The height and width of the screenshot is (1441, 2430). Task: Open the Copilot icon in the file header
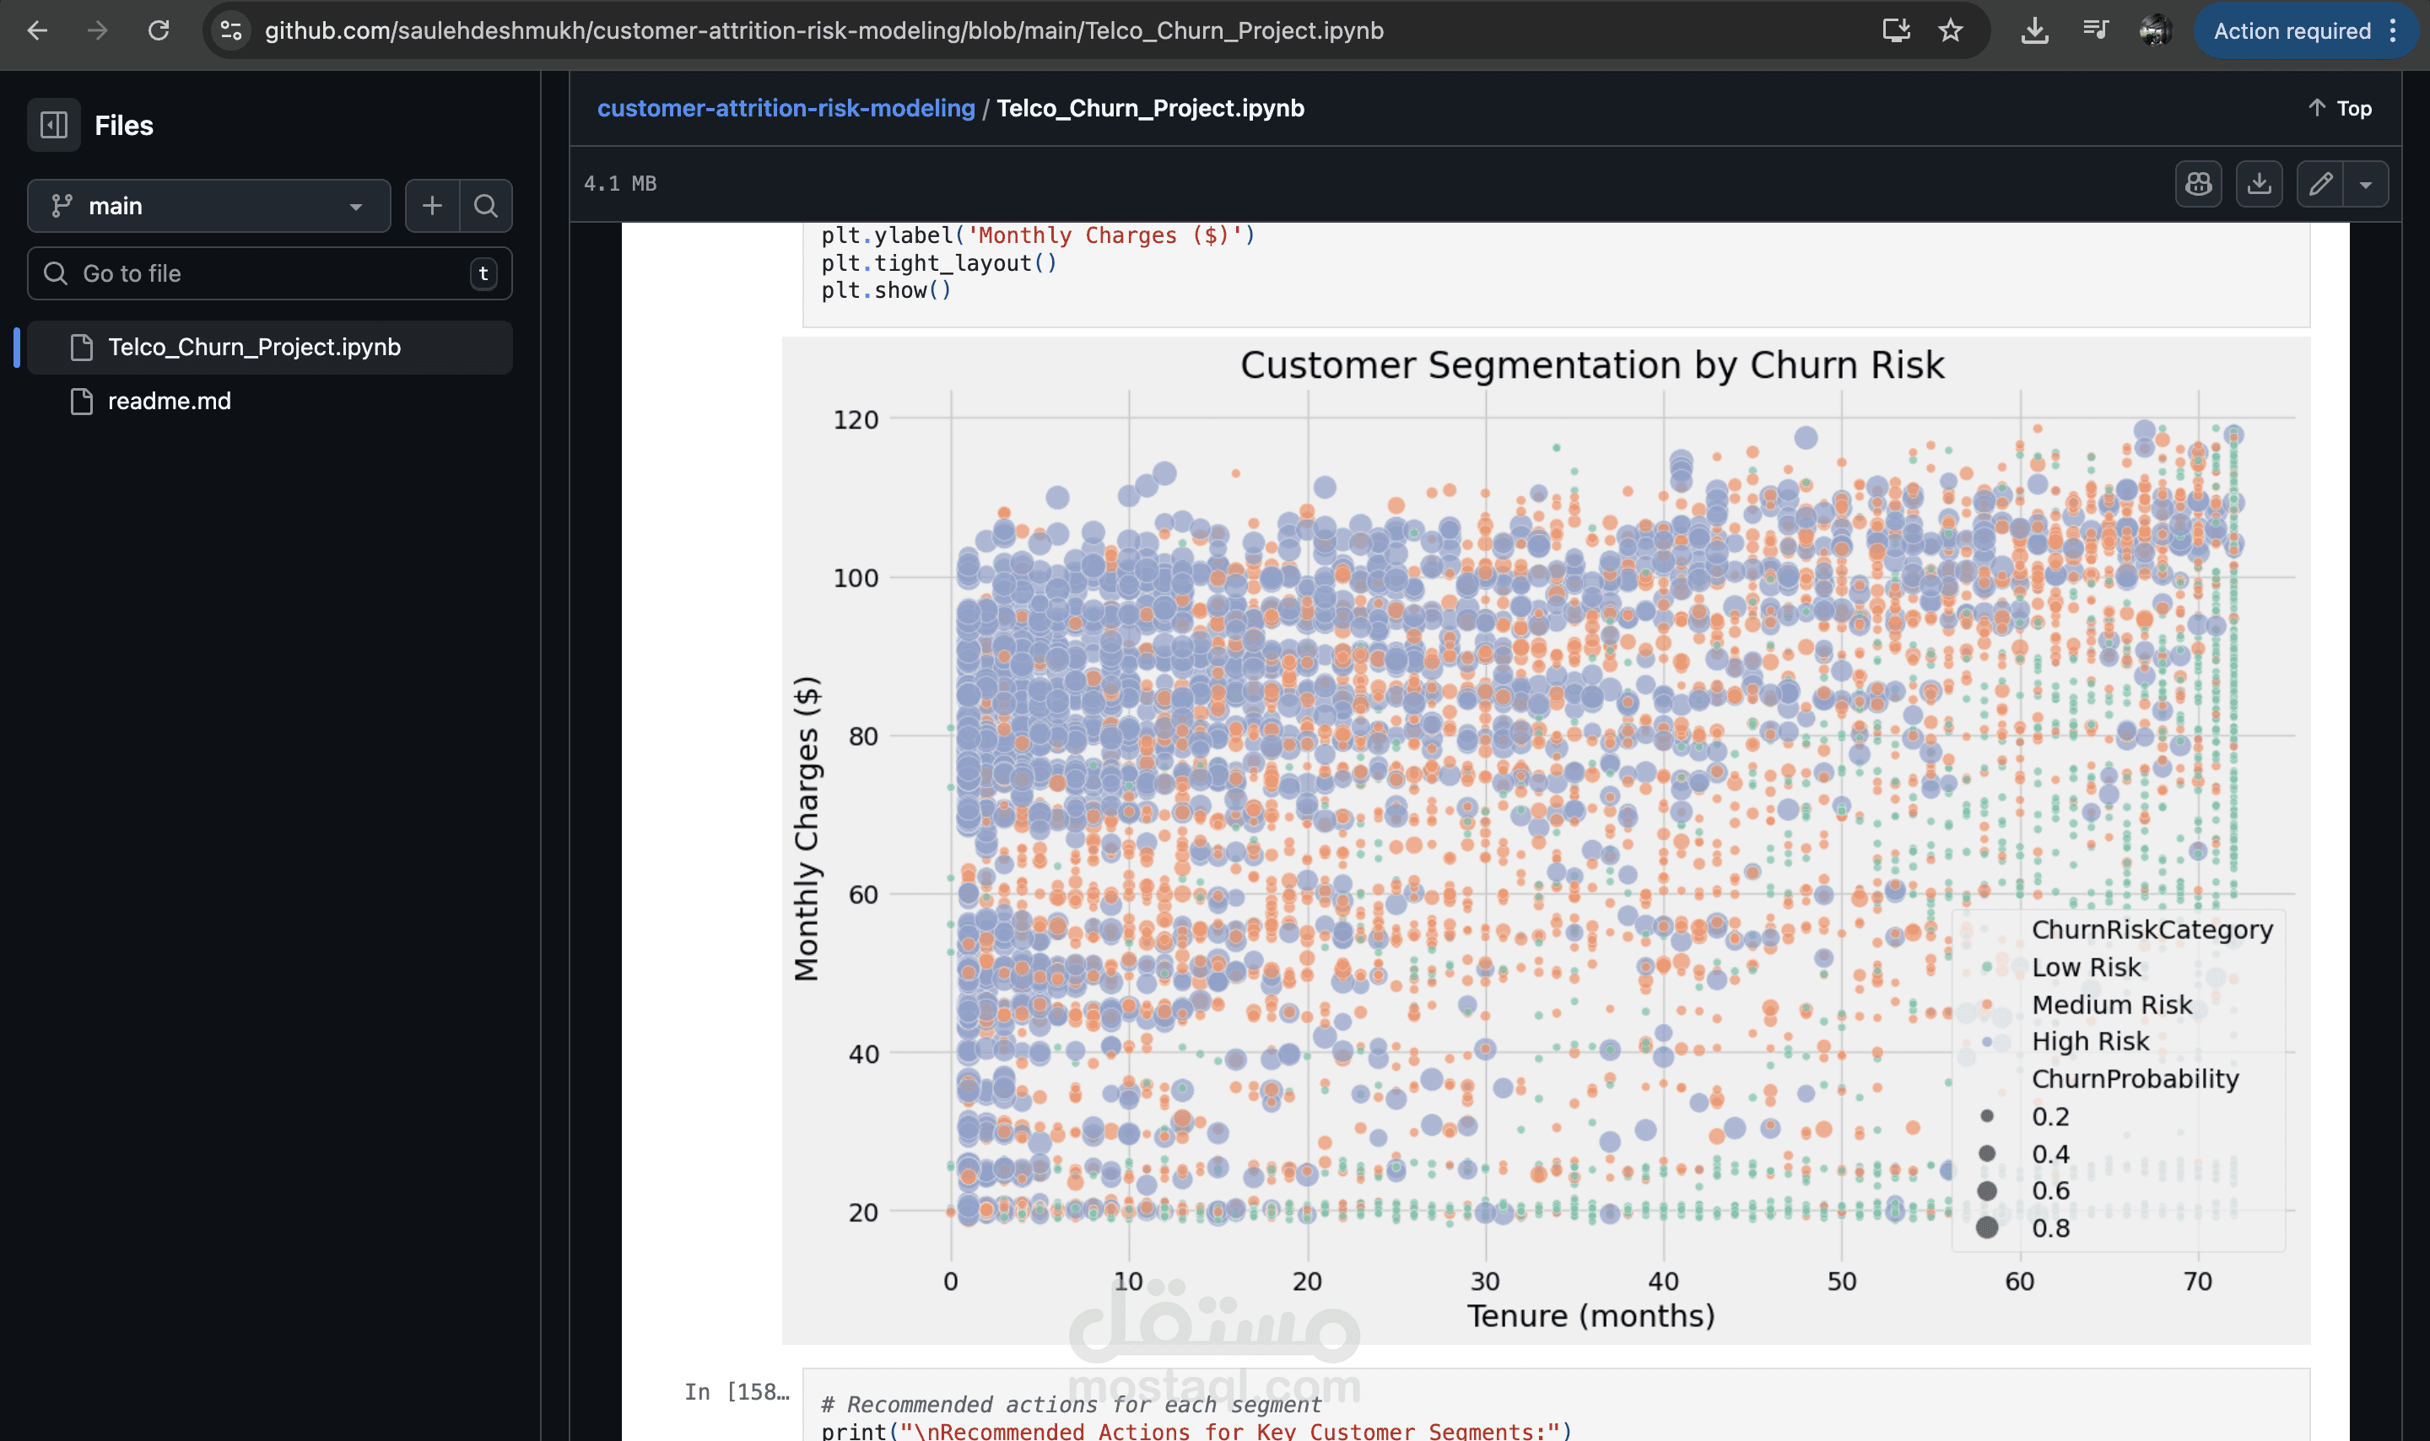[2198, 184]
